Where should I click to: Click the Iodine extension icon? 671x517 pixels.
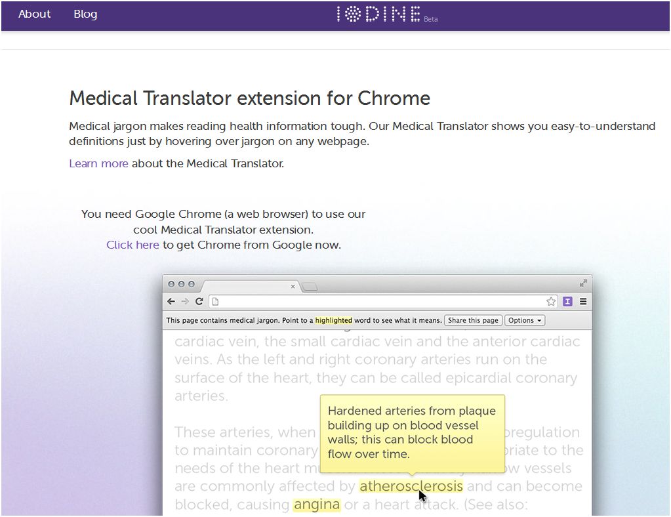click(567, 301)
